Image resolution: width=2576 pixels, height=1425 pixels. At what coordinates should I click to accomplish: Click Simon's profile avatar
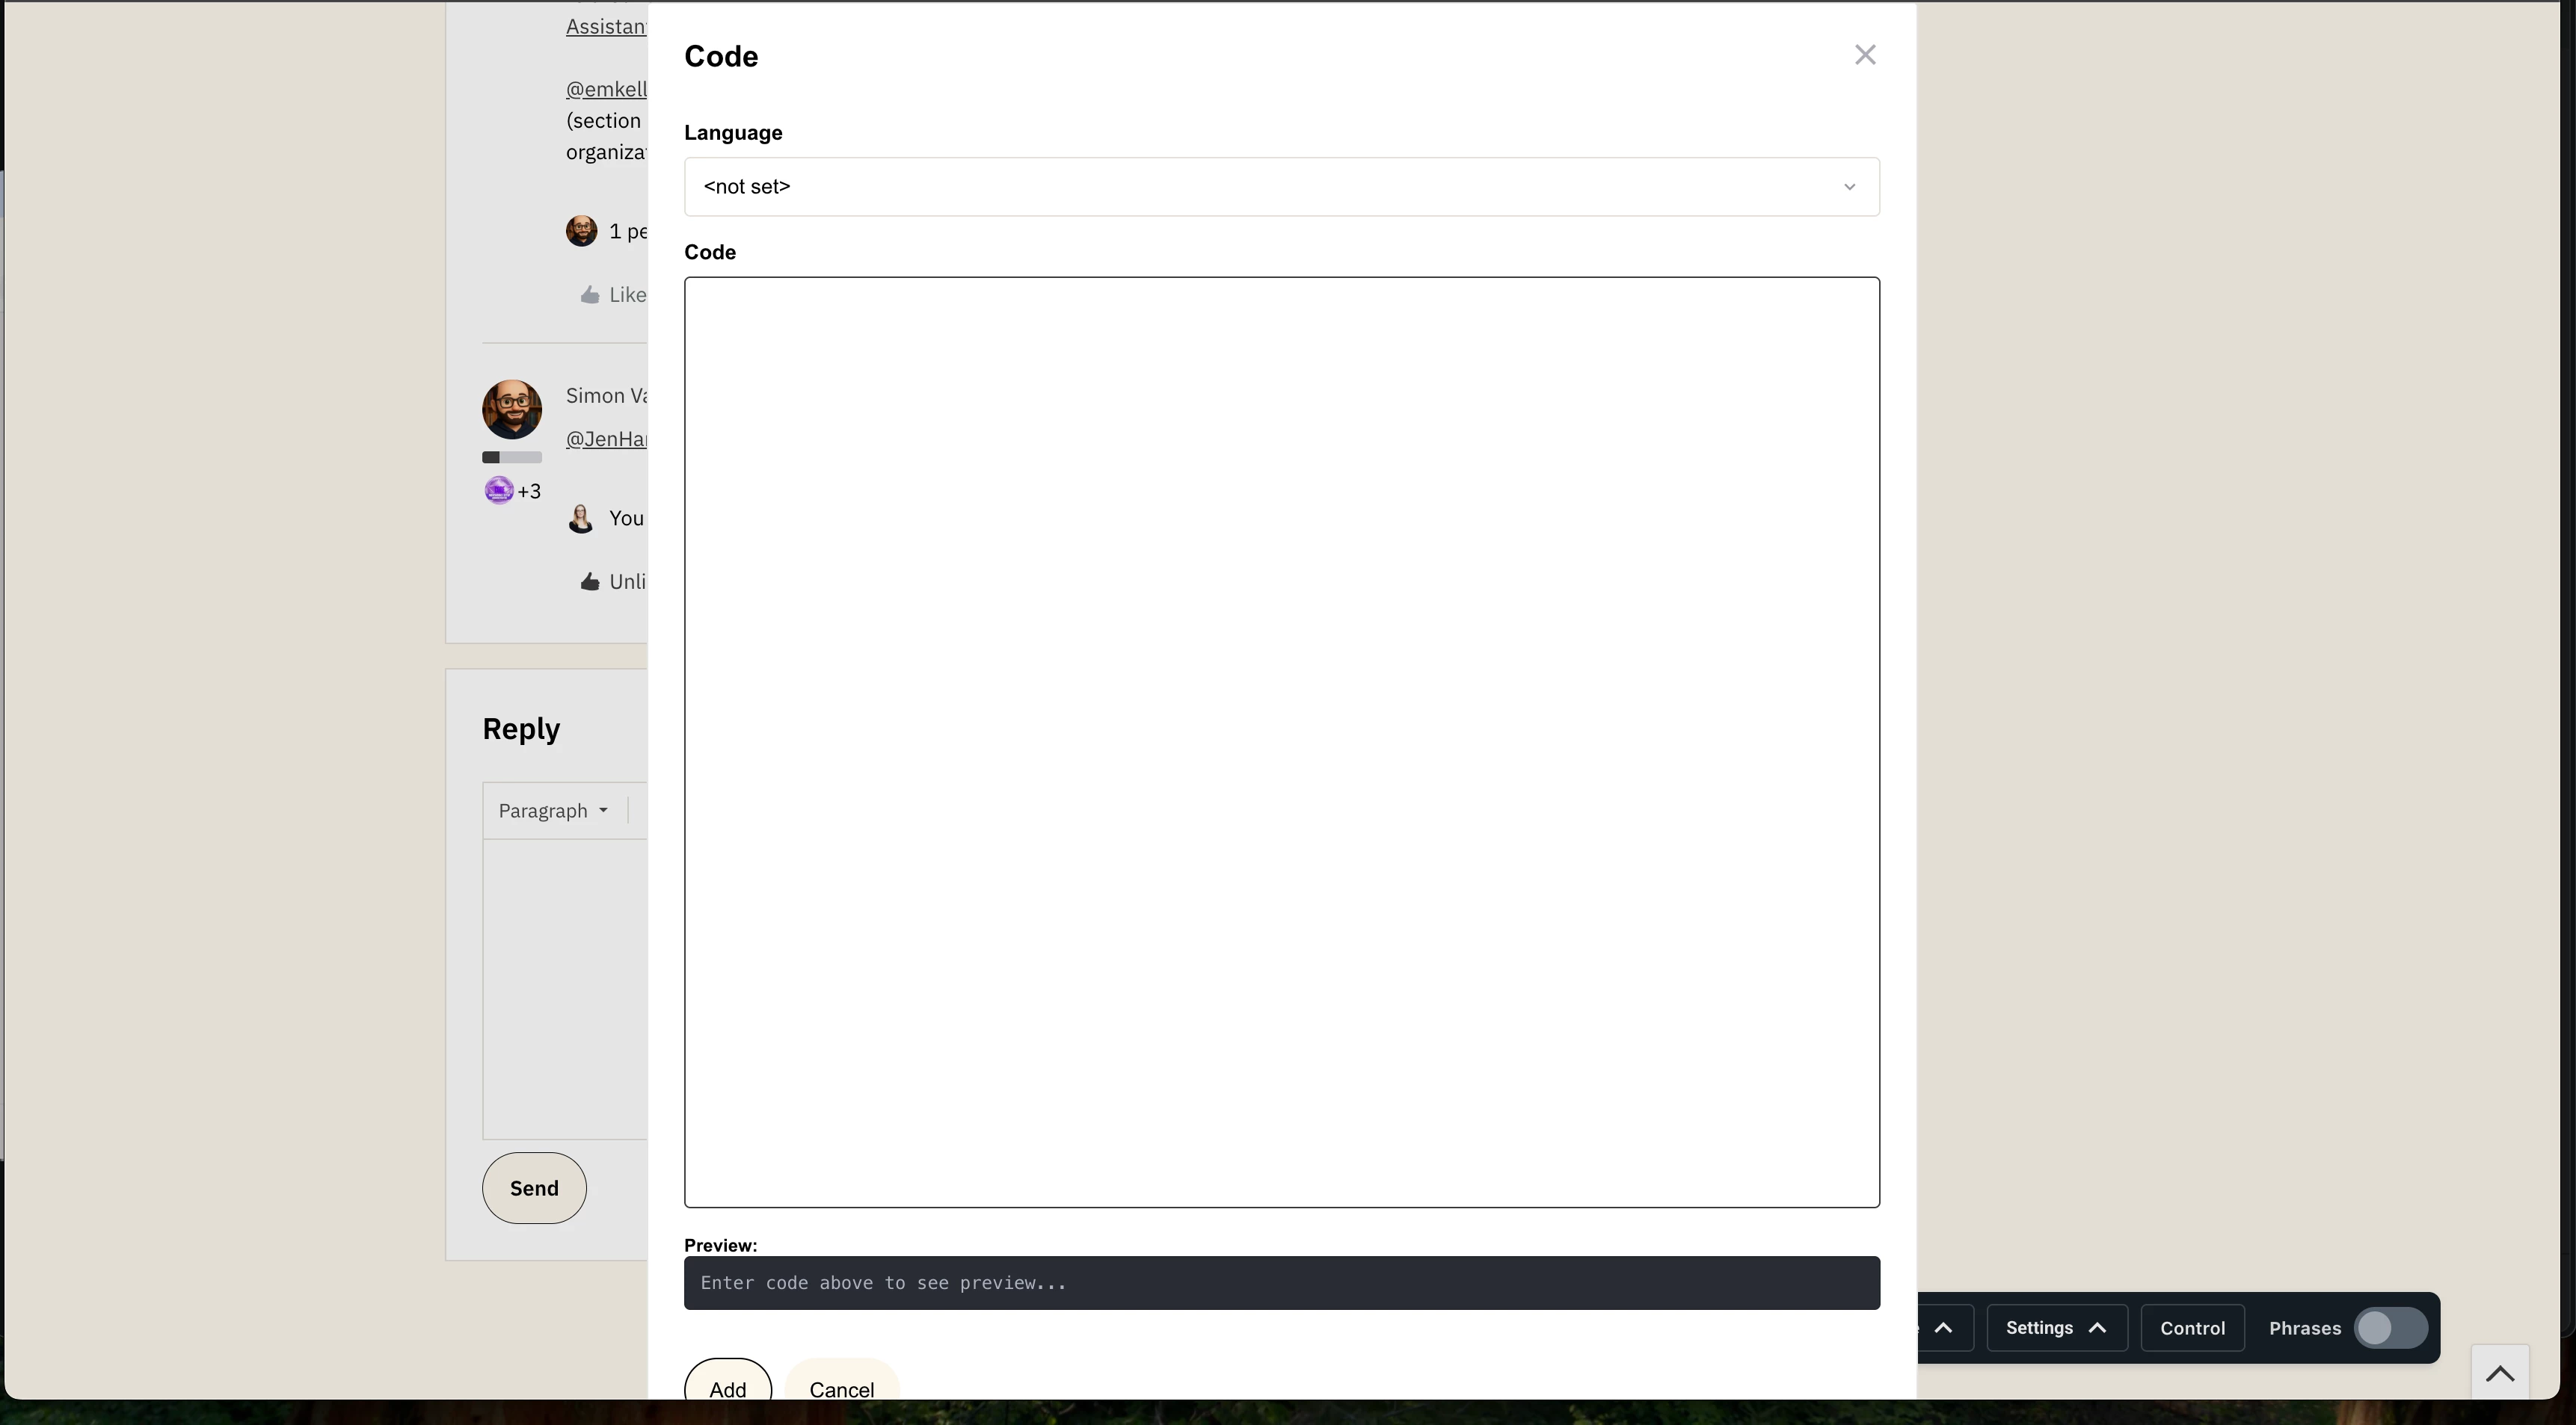pos(512,409)
